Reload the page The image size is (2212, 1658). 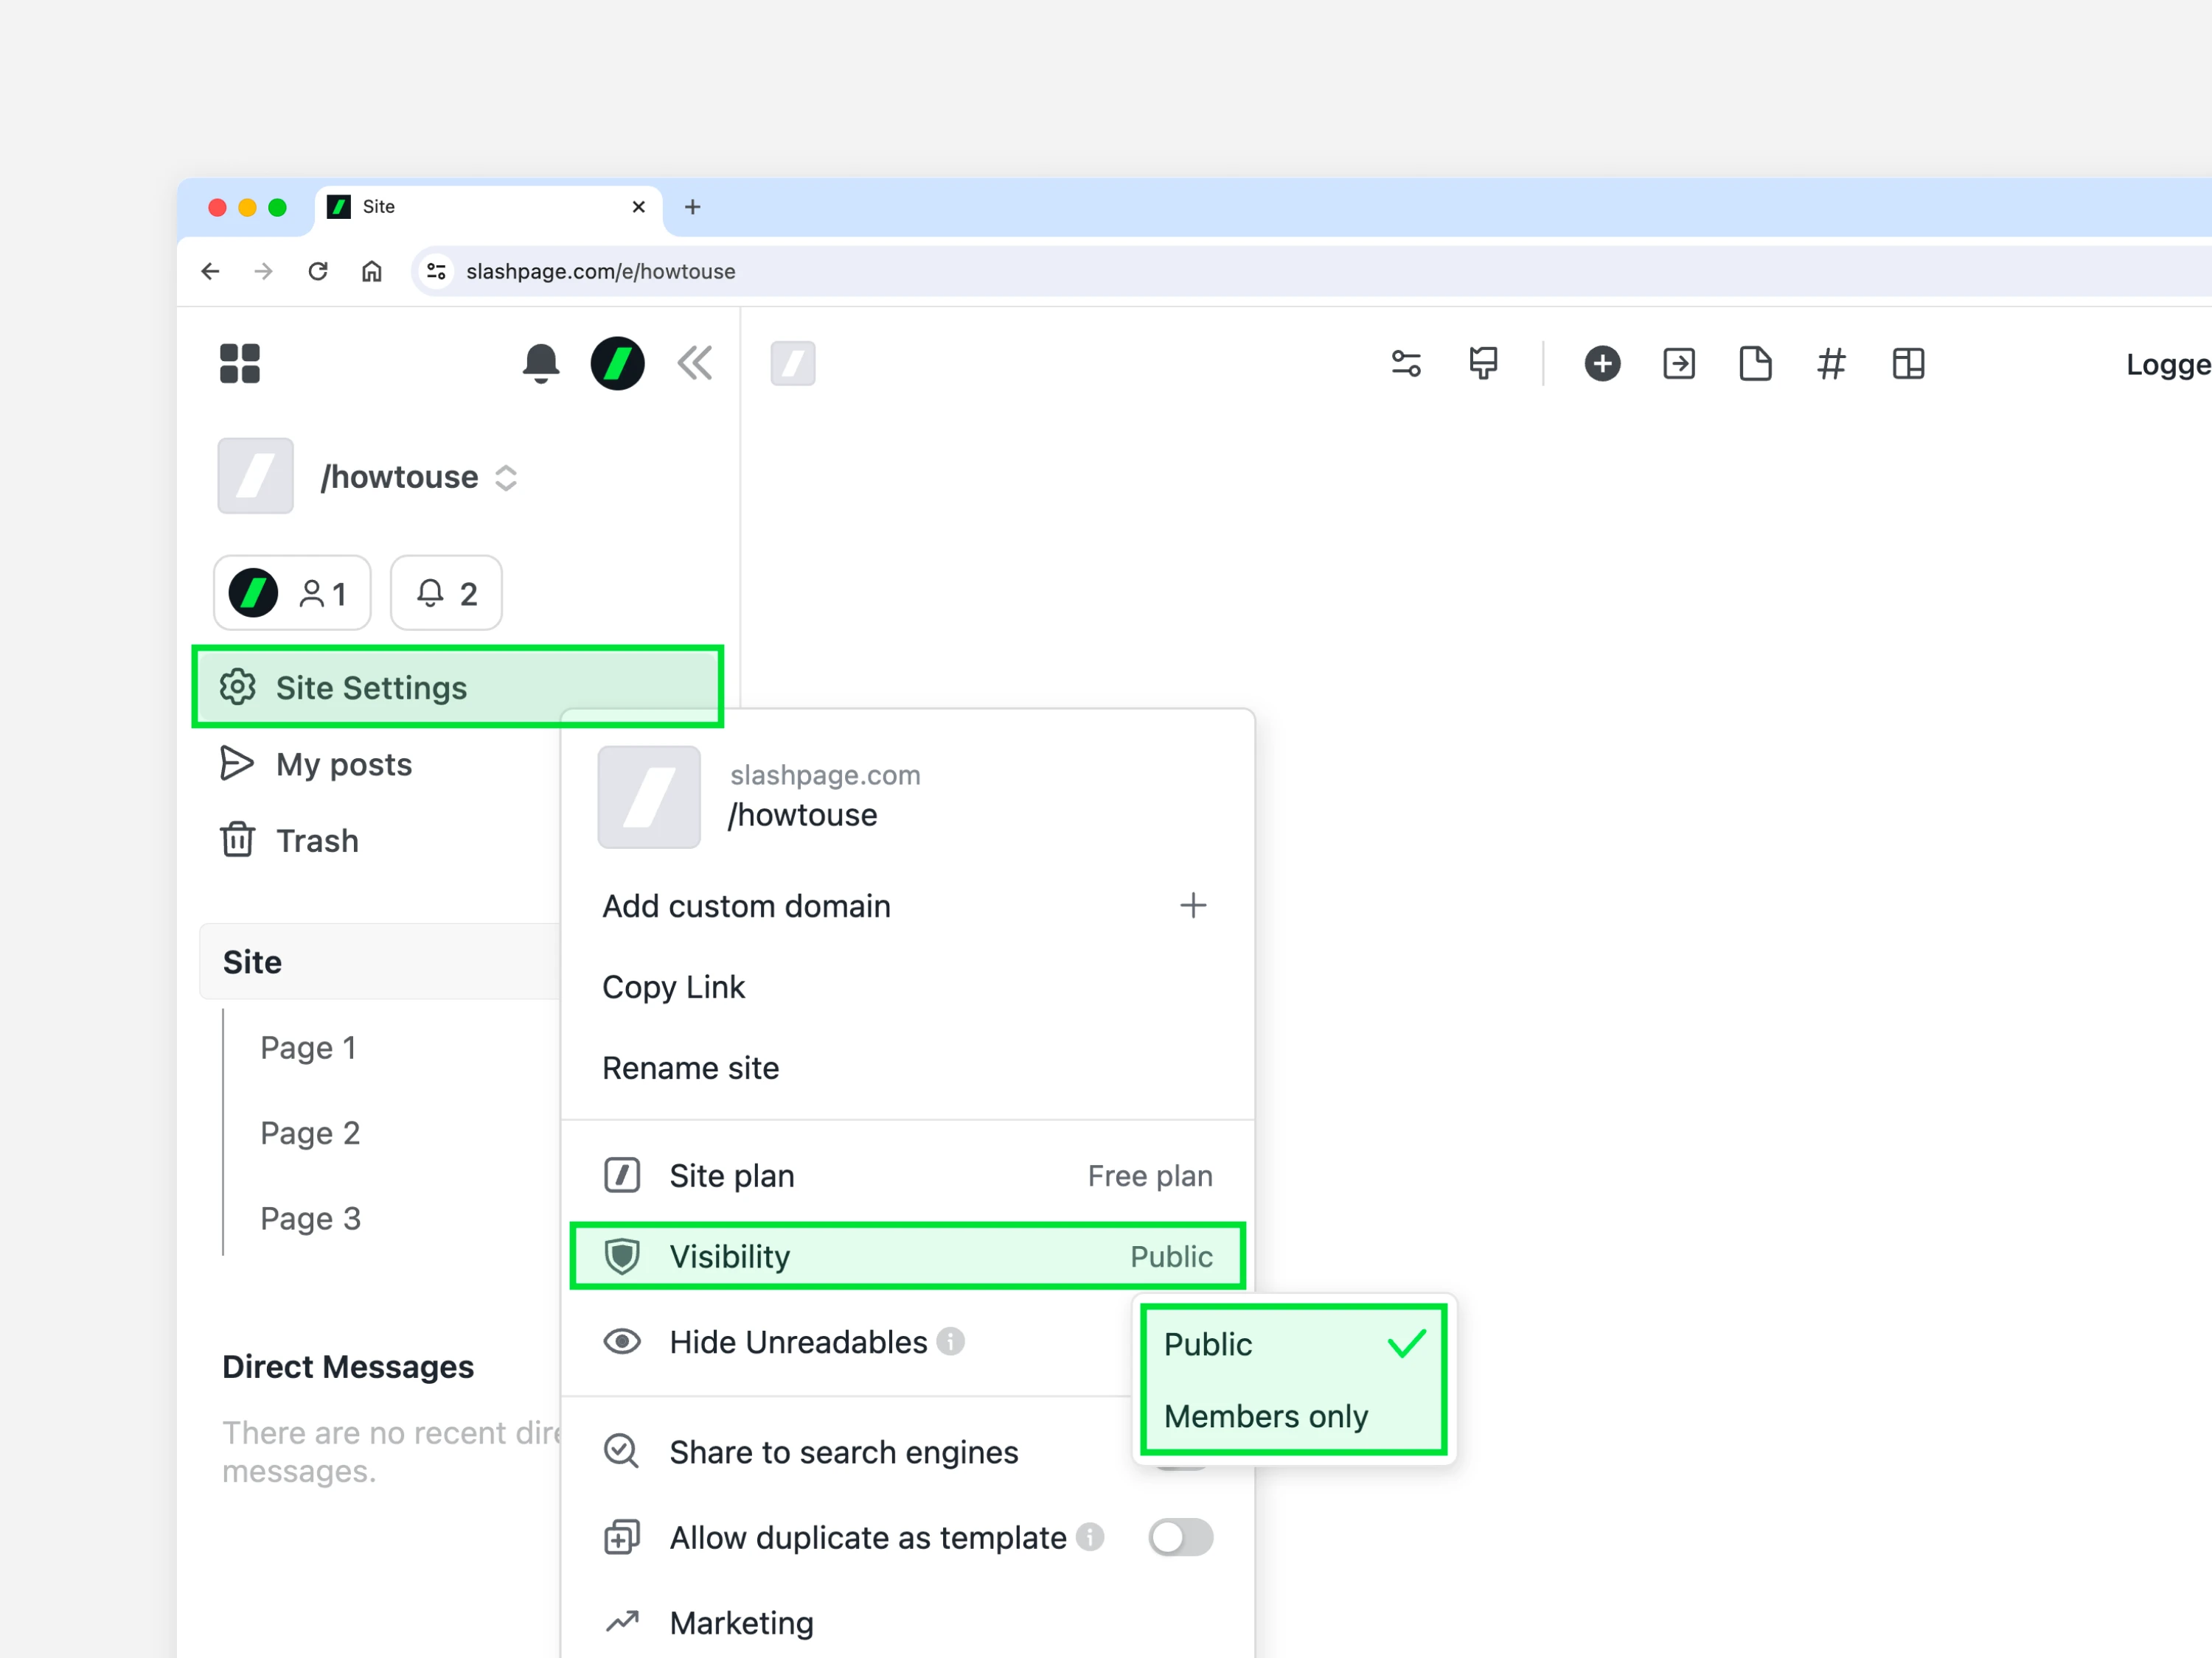click(x=318, y=271)
